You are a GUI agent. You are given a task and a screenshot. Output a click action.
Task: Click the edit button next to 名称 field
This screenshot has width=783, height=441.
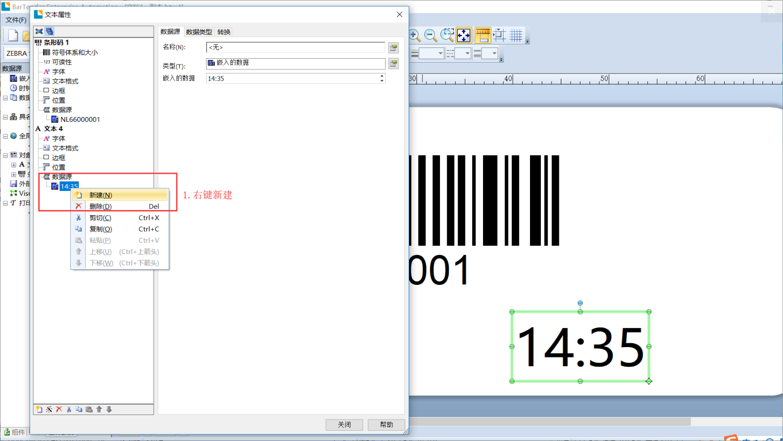tap(393, 47)
